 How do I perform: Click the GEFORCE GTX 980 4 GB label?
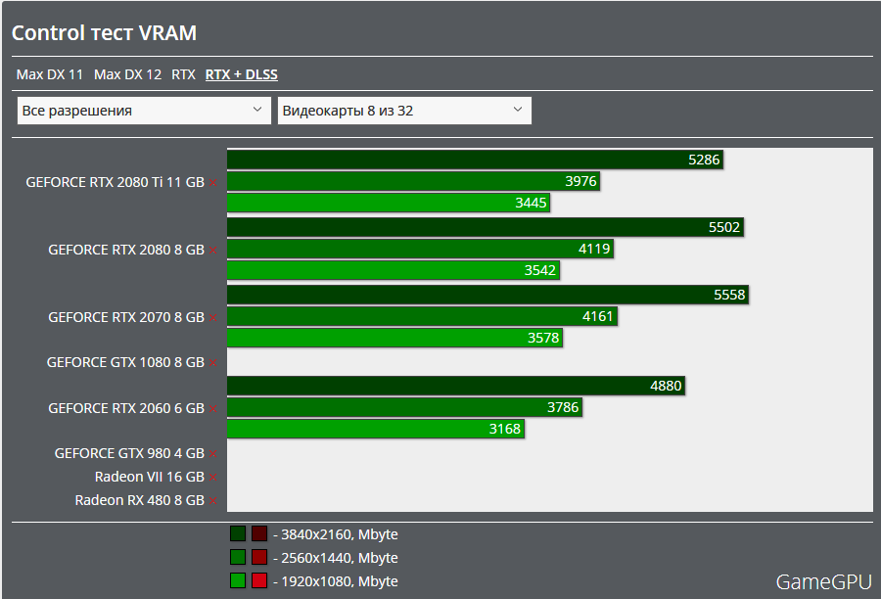tap(129, 453)
